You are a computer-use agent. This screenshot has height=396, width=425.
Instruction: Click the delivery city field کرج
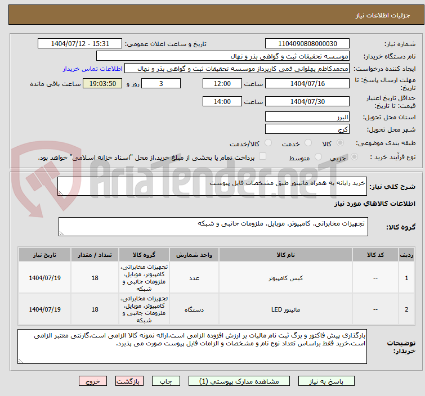(307, 129)
